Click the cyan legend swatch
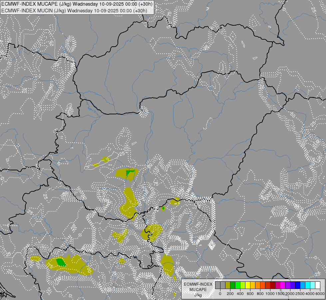Screen dimensions: 326x300 tap(308, 285)
